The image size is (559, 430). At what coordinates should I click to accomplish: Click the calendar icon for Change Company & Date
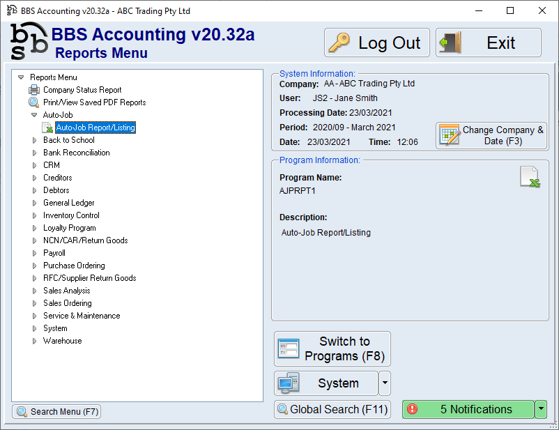click(x=450, y=135)
